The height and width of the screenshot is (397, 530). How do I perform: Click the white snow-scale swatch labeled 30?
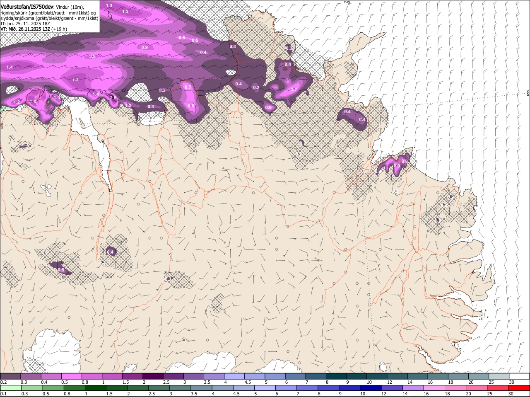click(x=519, y=376)
